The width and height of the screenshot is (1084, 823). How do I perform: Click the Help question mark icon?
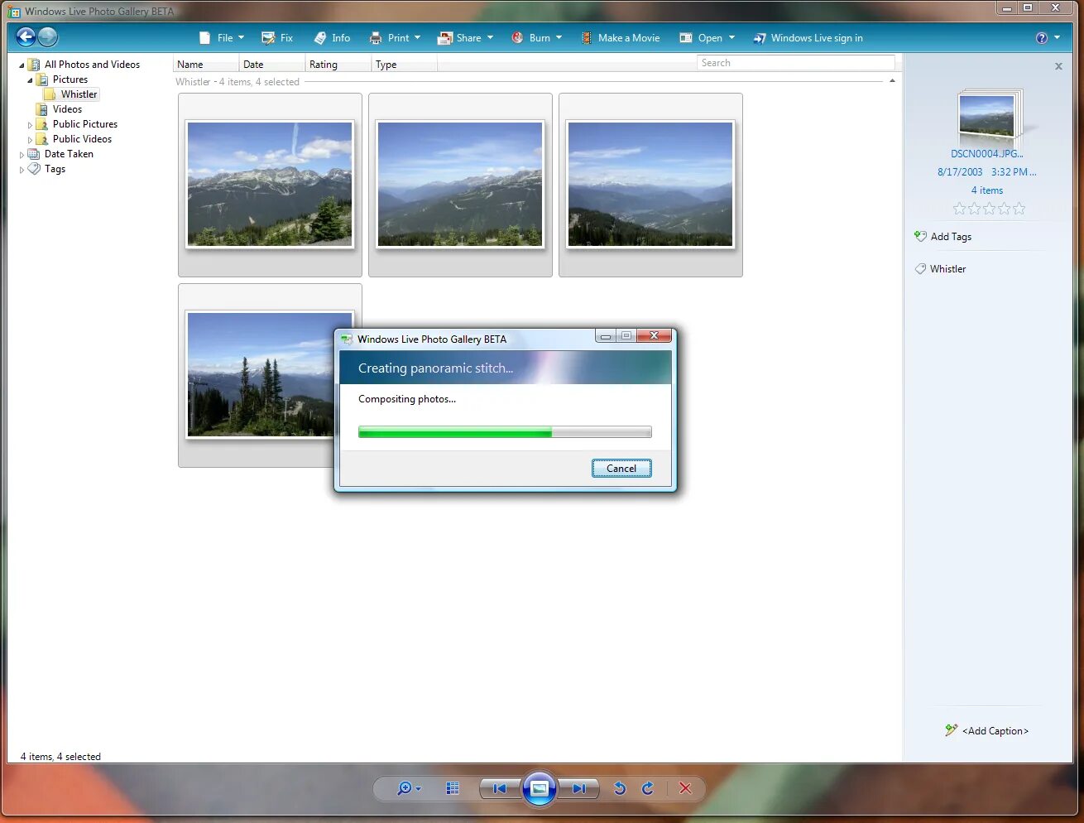click(x=1042, y=38)
